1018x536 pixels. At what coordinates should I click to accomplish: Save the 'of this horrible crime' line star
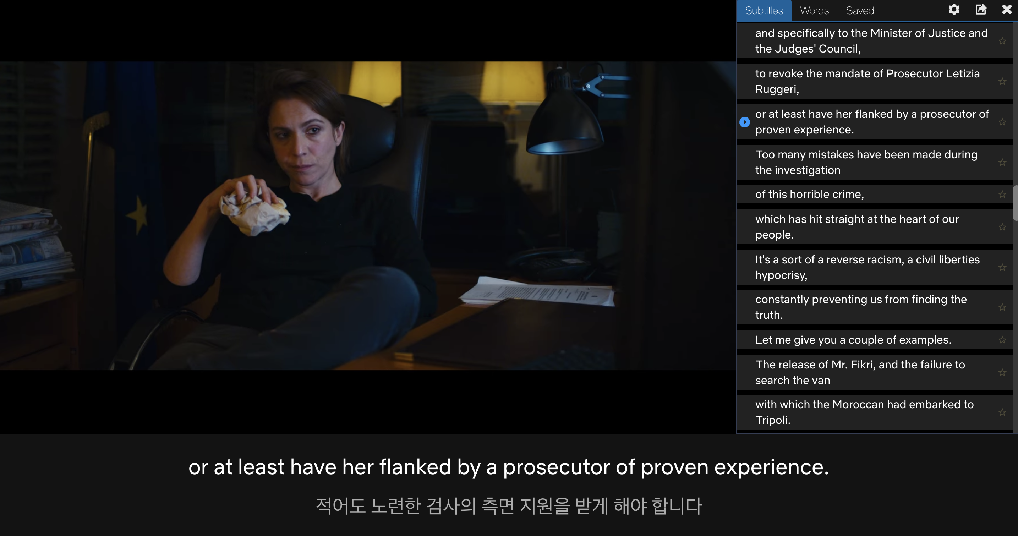pos(1002,195)
